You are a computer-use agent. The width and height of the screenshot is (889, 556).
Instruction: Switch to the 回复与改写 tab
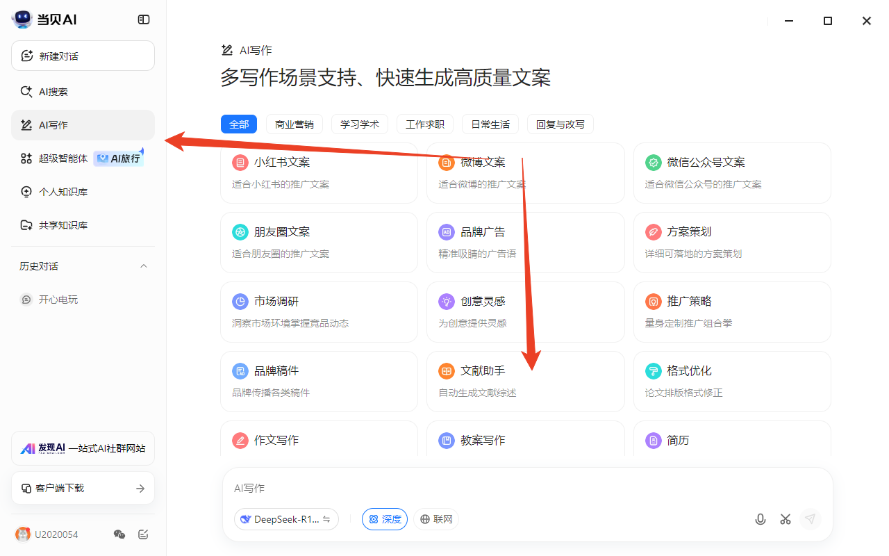pos(560,124)
